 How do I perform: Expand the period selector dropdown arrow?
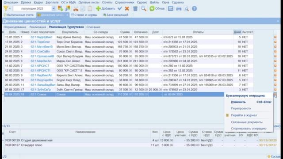[54, 8]
